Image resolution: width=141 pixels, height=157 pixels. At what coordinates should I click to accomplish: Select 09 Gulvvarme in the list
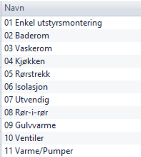[x=71, y=125]
